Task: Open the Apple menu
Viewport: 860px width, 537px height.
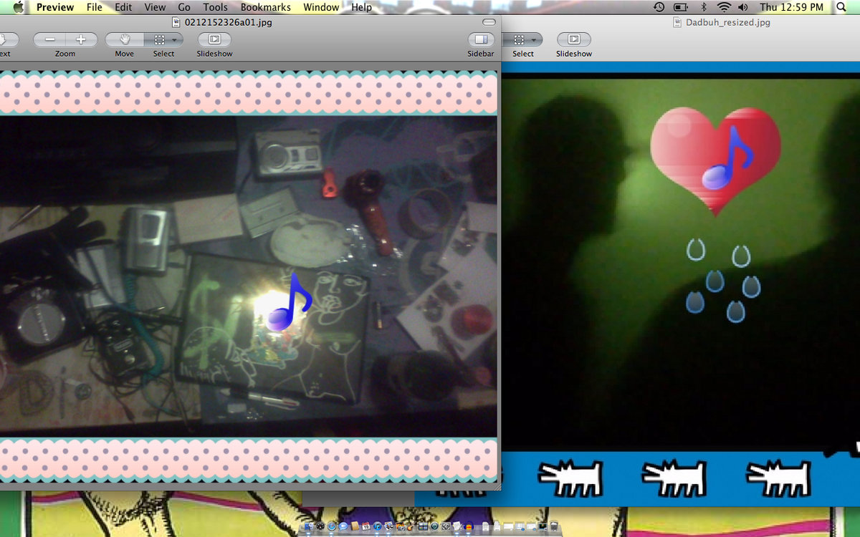Action: click(18, 7)
